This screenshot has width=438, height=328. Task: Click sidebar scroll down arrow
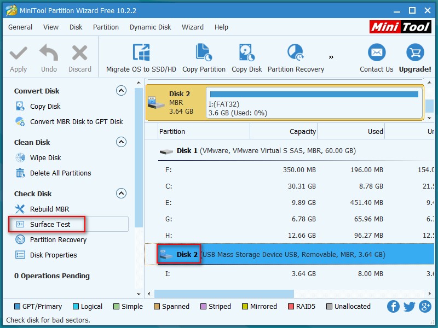click(139, 294)
